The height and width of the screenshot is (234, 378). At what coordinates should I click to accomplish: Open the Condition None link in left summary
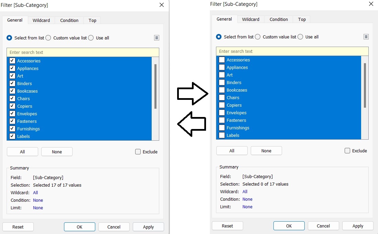38,200
